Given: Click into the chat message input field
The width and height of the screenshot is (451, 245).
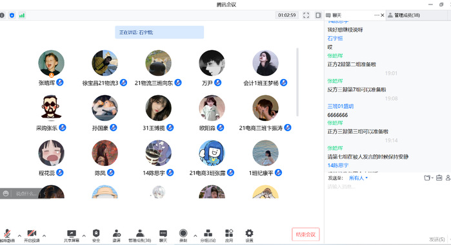Looking at the screenshot, I should tap(387, 209).
